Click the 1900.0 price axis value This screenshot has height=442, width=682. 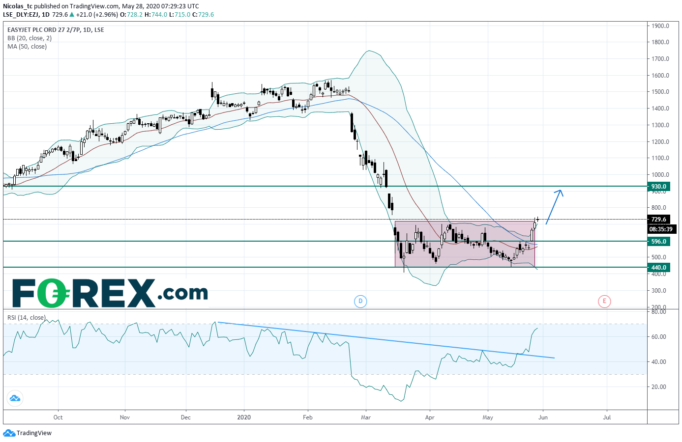[660, 26]
